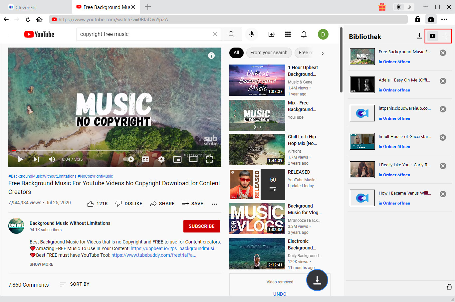Image resolution: width=455 pixels, height=302 pixels.
Task: Open YouTube notifications bell
Action: click(x=304, y=34)
